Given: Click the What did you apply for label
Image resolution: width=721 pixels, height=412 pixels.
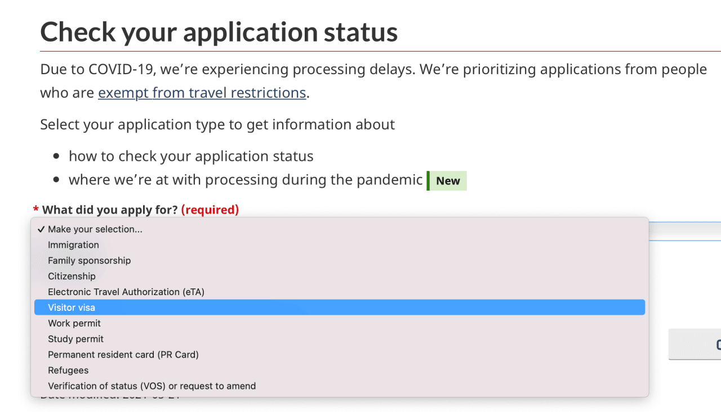Looking at the screenshot, I should coord(110,210).
